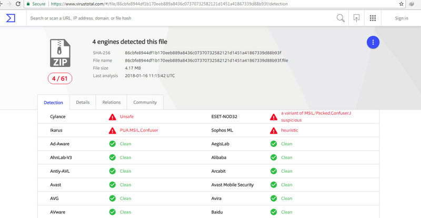This screenshot has height=218, width=421.
Task: Click the 'PUA.MSIL.Confuser' result text
Action: click(x=139, y=130)
